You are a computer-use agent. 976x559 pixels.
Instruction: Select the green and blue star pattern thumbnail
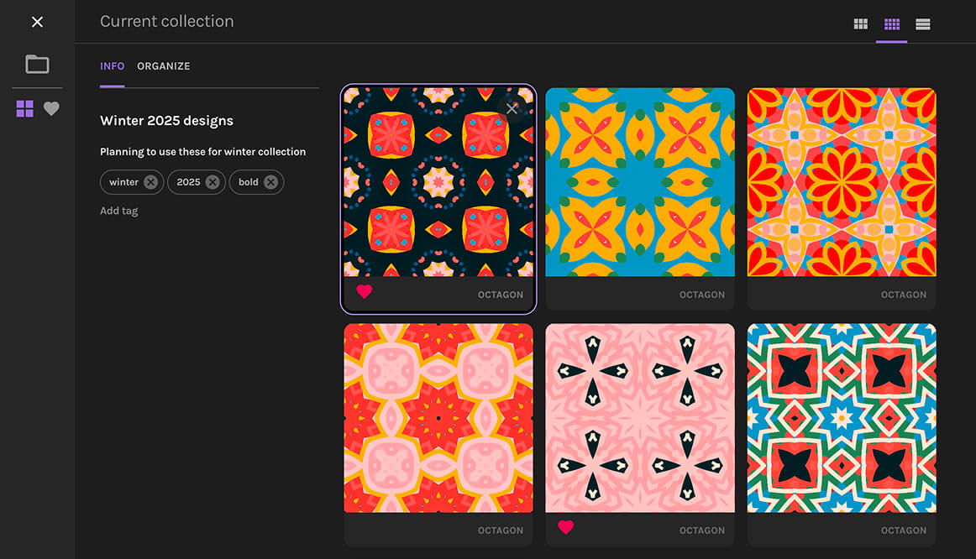coord(842,418)
